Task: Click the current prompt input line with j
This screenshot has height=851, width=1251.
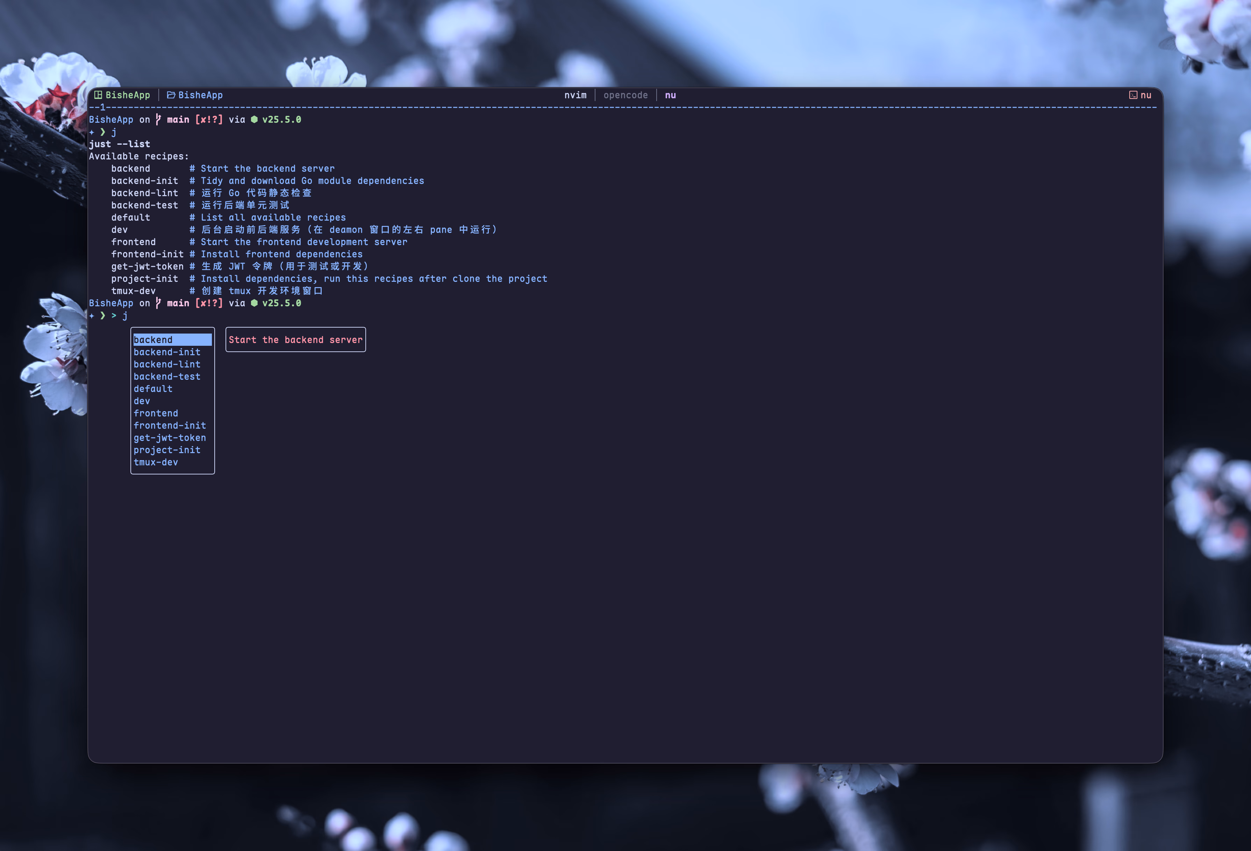Action: tap(125, 315)
